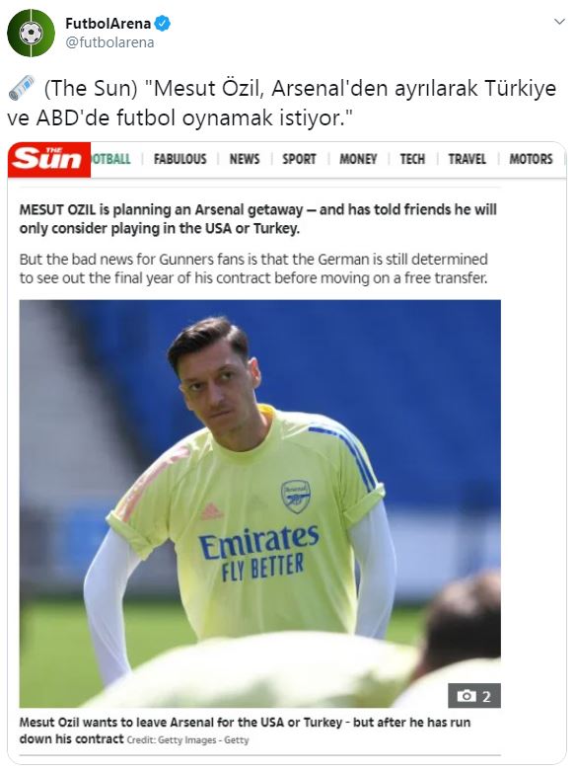This screenshot has height=771, width=576.
Task: Open the tweet options chevron menu
Action: pyautogui.click(x=559, y=22)
